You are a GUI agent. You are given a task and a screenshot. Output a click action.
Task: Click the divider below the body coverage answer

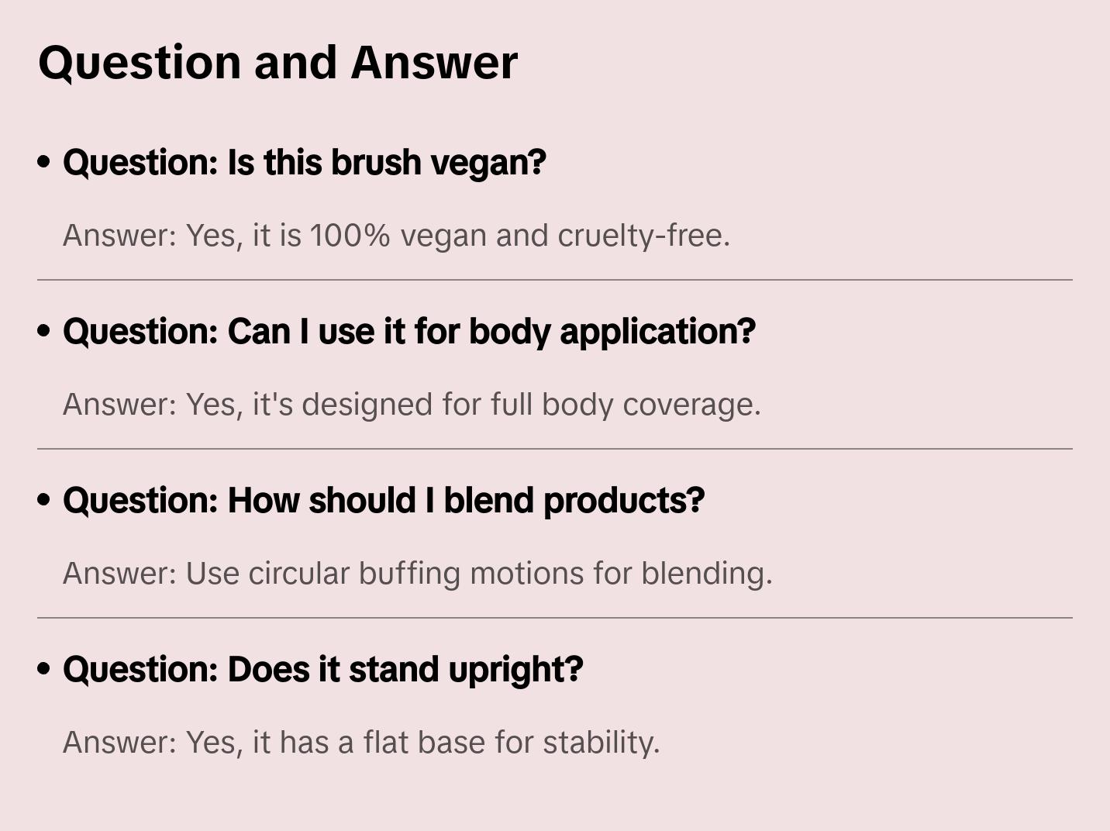555,449
